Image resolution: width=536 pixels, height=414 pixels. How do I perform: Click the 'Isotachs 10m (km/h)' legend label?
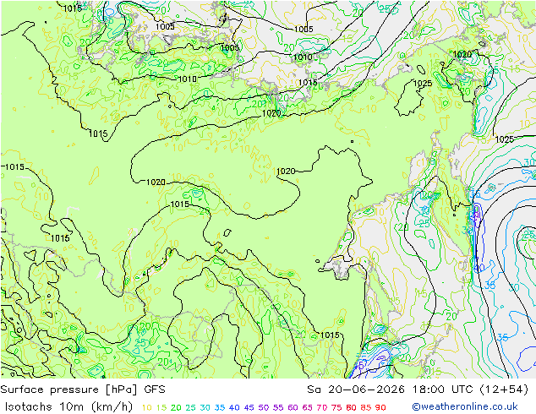[68, 407]
